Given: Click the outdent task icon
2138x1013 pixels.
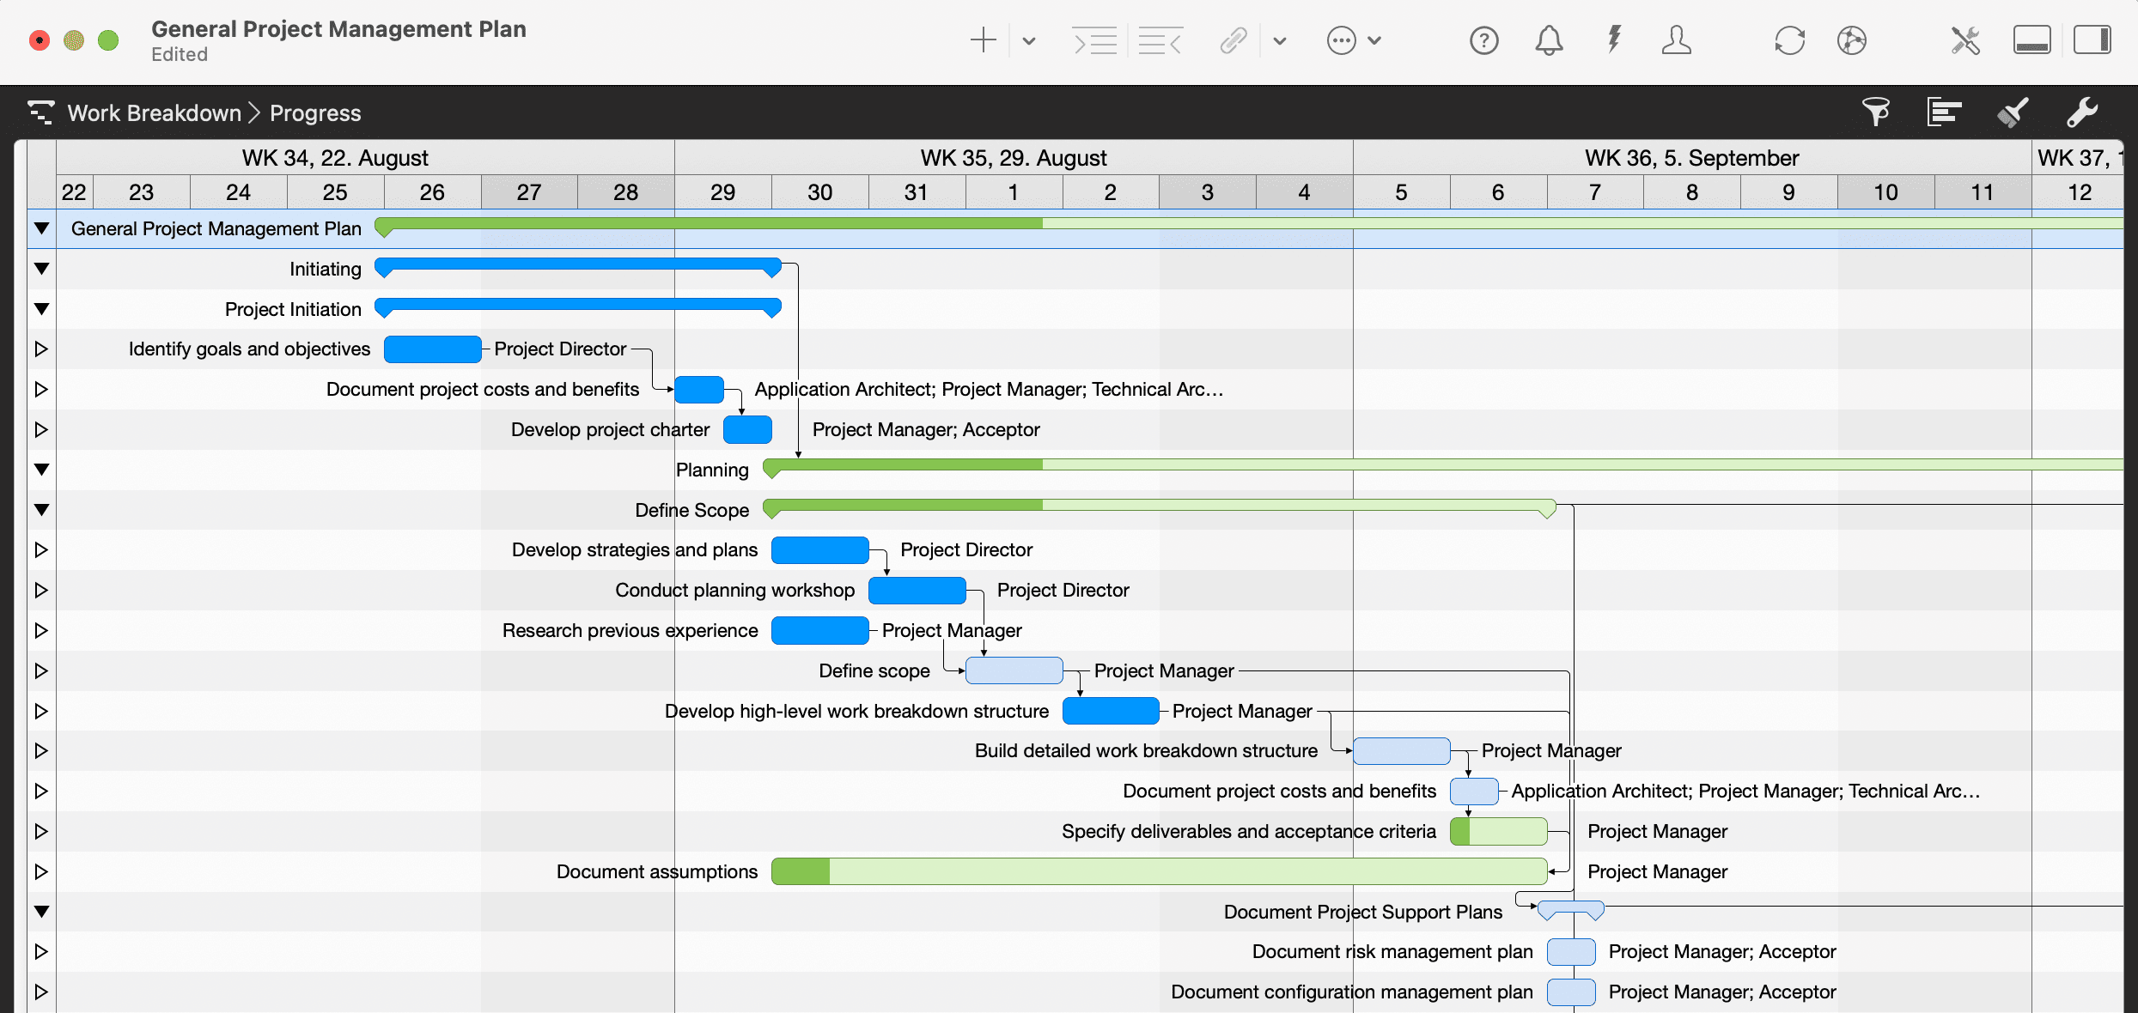Looking at the screenshot, I should pyautogui.click(x=1160, y=40).
